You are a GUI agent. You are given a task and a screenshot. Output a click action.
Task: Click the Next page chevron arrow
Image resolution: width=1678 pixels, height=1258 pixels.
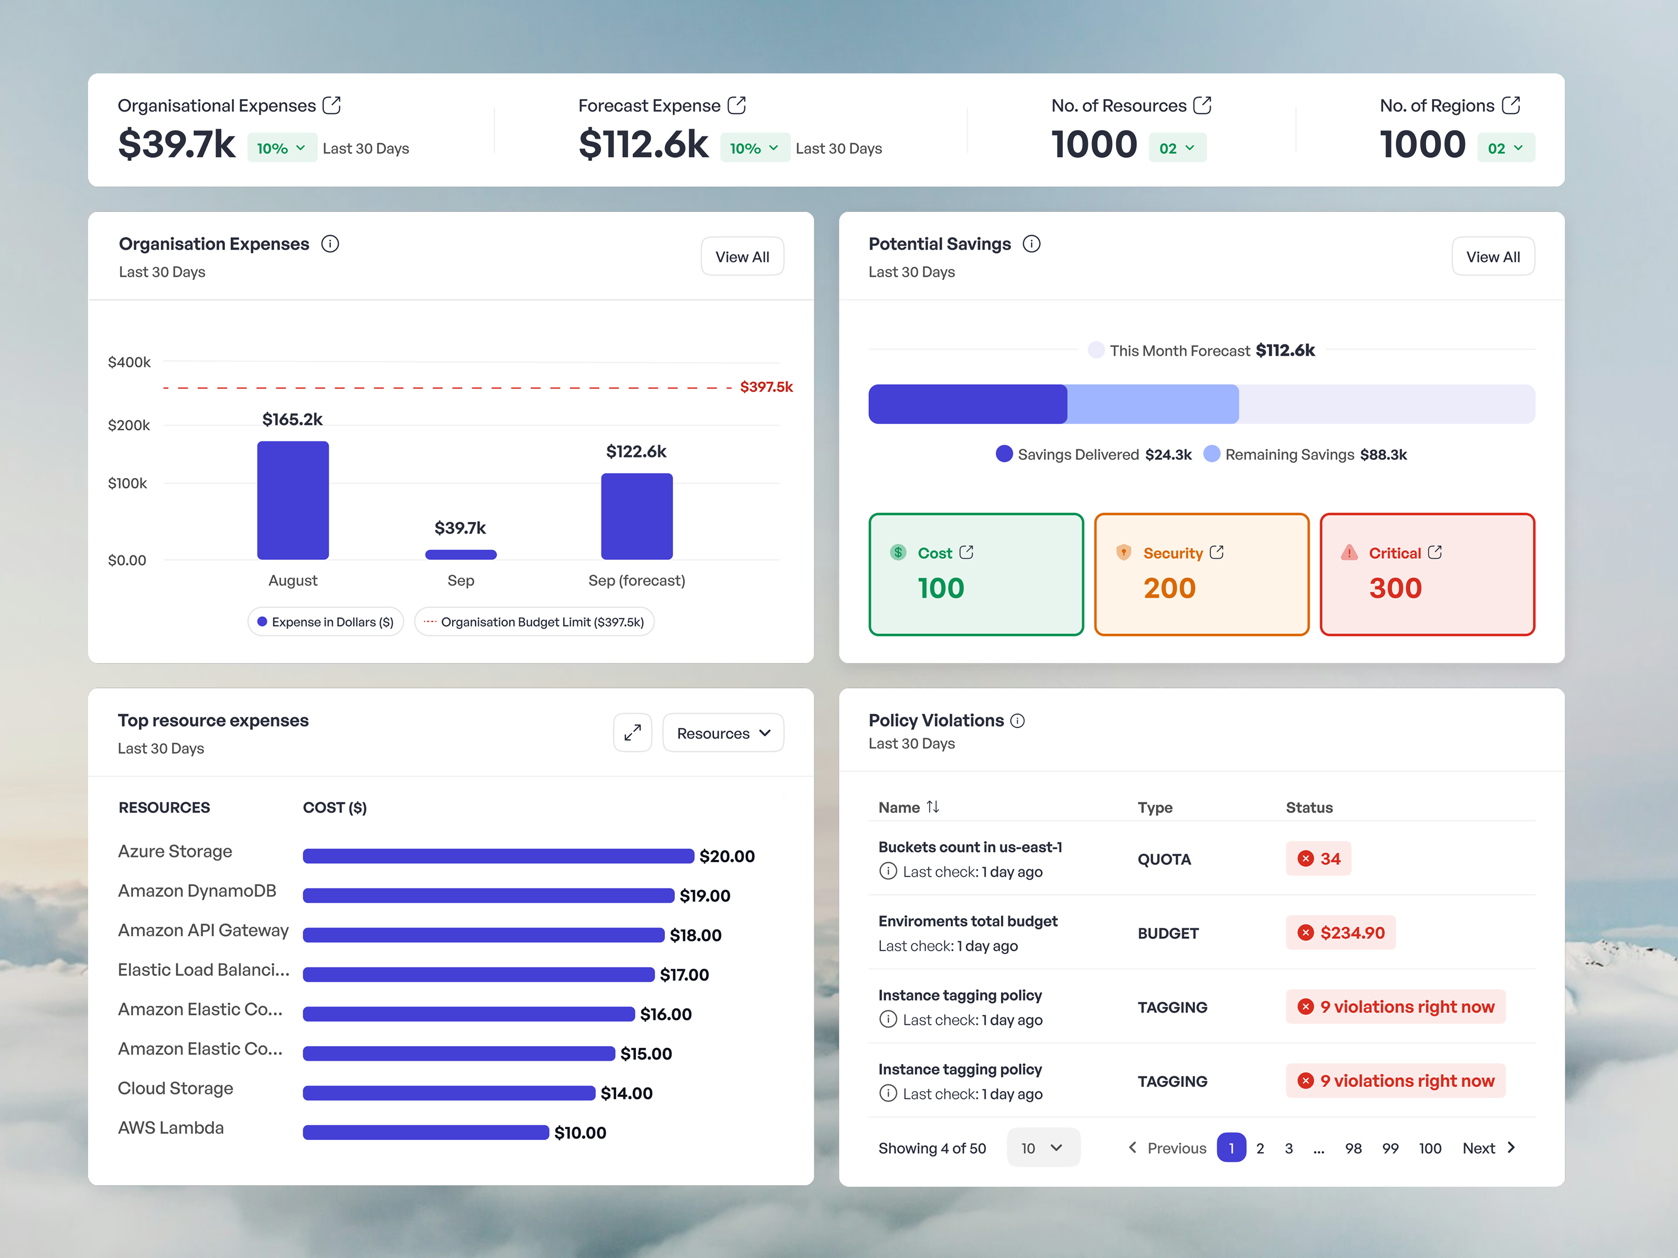pos(1511,1147)
